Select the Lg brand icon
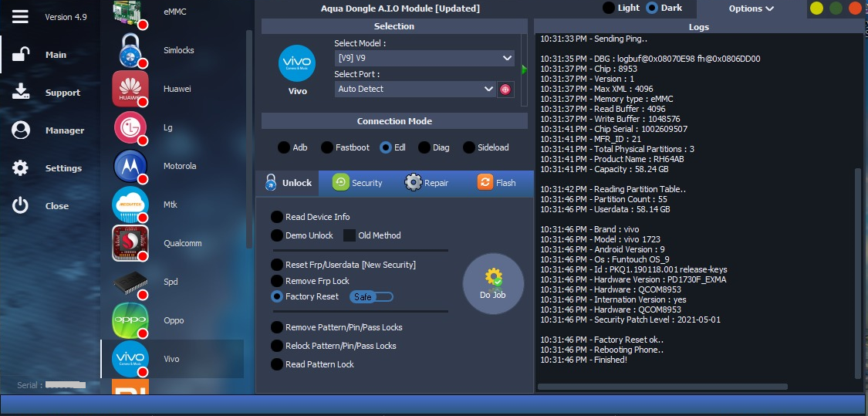This screenshot has width=868, height=416. [130, 127]
